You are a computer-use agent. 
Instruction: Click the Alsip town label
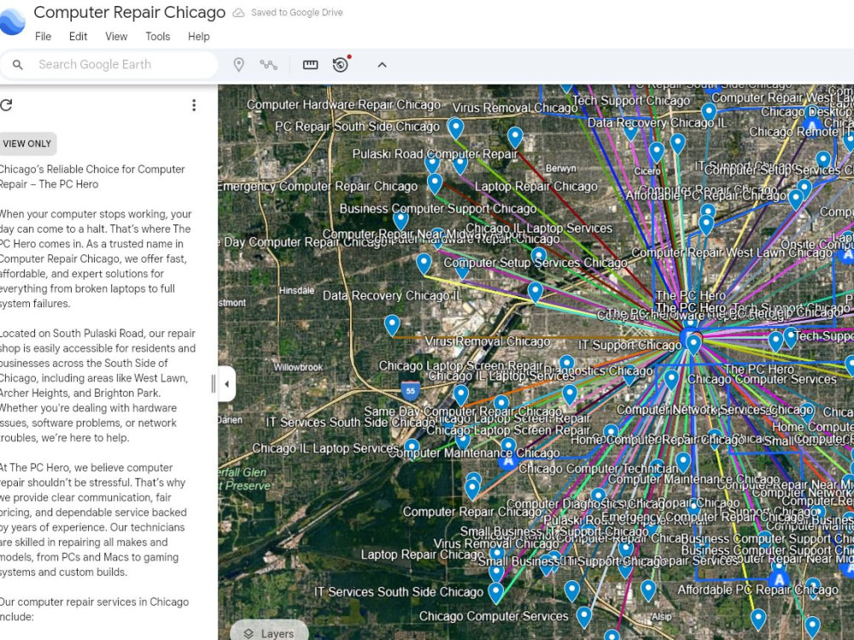click(662, 617)
